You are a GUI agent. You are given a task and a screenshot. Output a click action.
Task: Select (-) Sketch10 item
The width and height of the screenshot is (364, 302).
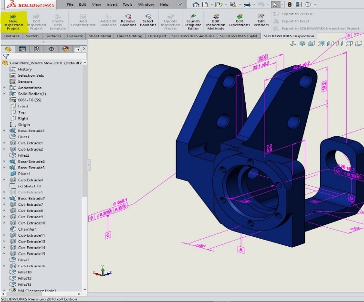[25, 186]
